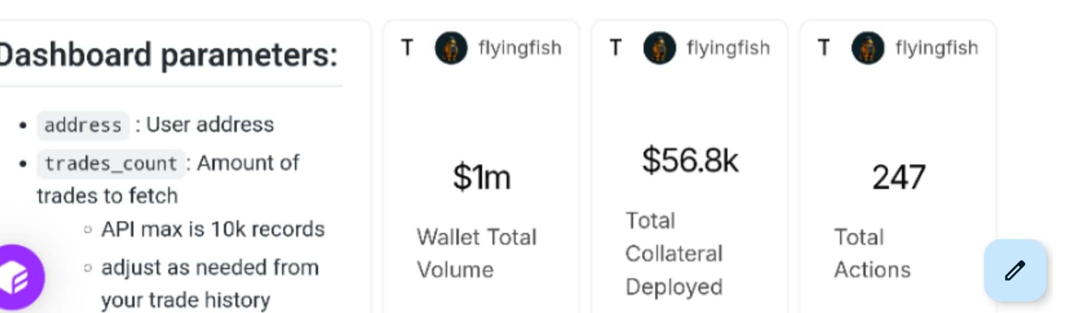Click the trades_count code tag
This screenshot has width=1071, height=313.
coord(110,163)
